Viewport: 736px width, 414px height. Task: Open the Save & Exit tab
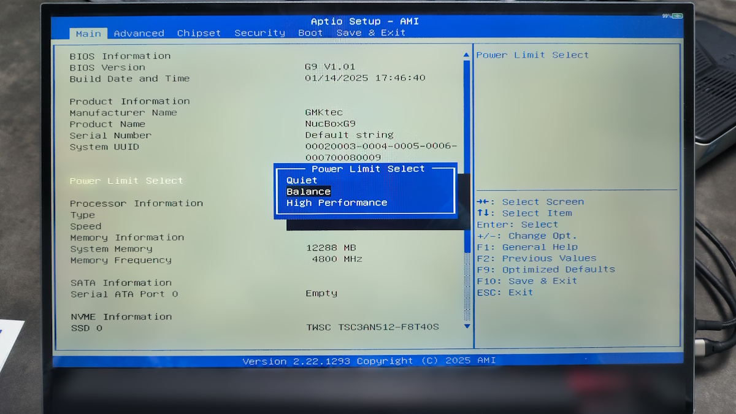(370, 33)
